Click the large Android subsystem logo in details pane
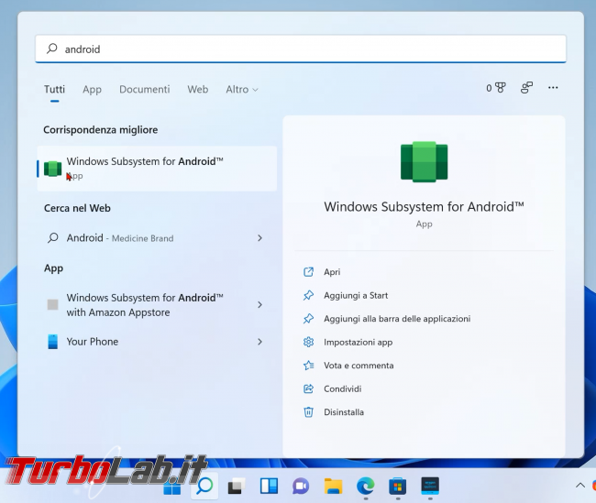This screenshot has height=503, width=596. (x=425, y=162)
